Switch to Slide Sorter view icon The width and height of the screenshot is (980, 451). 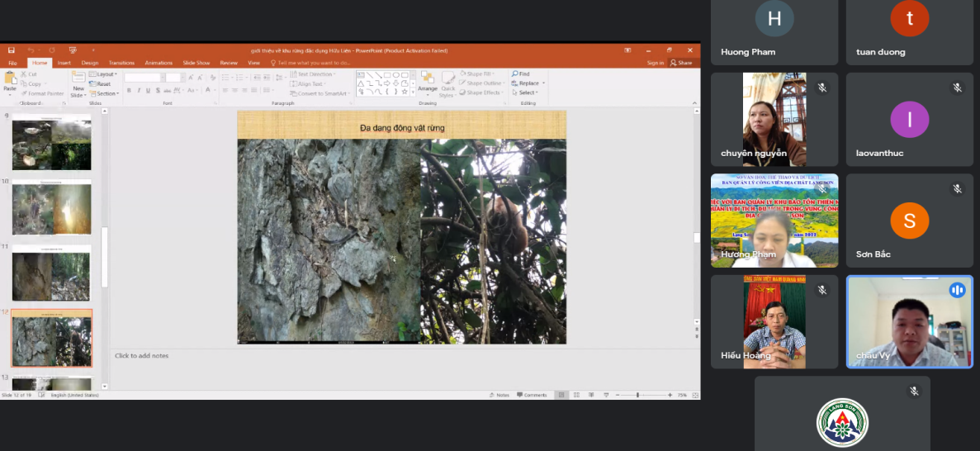(575, 395)
